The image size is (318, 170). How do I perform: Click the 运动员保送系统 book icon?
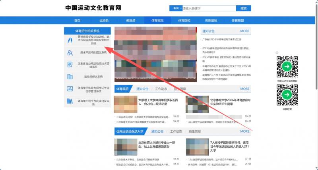coord(70,77)
